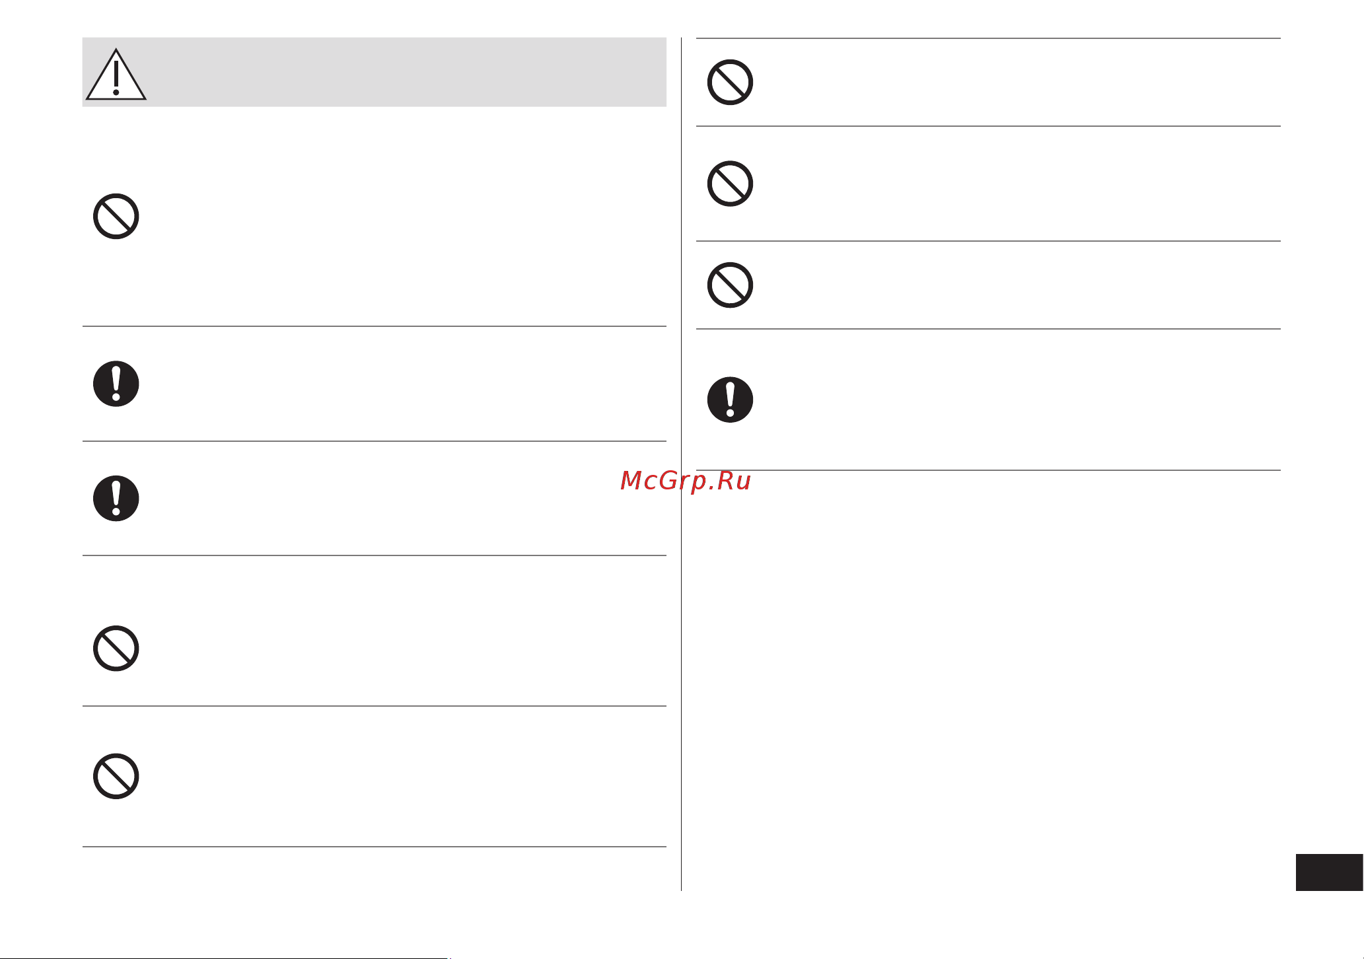Screen dimensions: 1364x959
Task: Click the horizontal rule under first left section
Action: click(x=374, y=326)
